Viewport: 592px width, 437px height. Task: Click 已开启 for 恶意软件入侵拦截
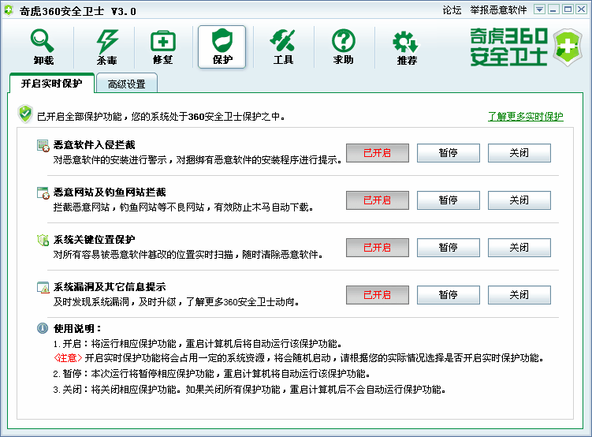tap(377, 153)
